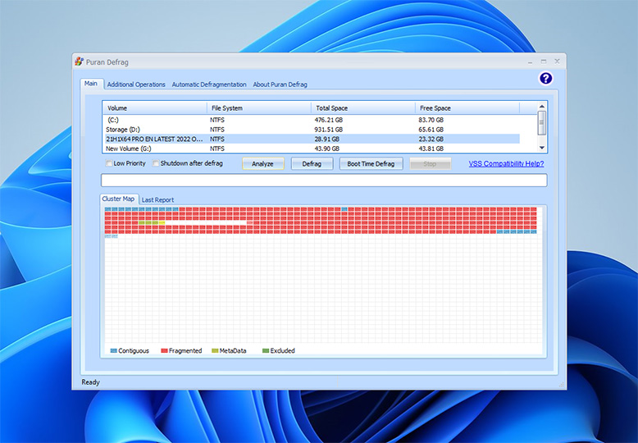This screenshot has height=443, width=638.
Task: Click the empty progress bar field
Action: pyautogui.click(x=324, y=180)
